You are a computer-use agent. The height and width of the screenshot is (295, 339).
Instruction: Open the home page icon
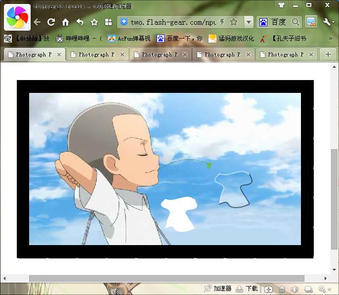tap(65, 22)
